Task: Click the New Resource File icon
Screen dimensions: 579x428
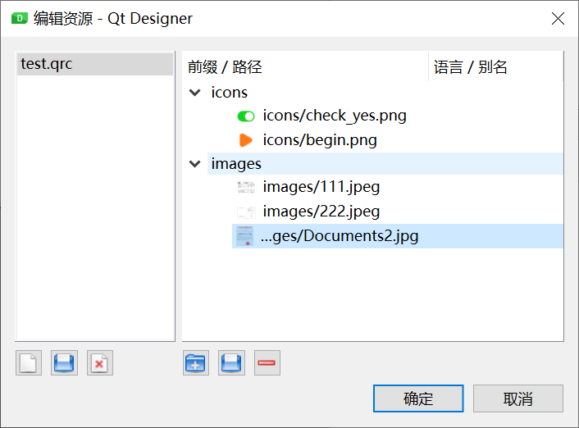Action: [x=28, y=363]
